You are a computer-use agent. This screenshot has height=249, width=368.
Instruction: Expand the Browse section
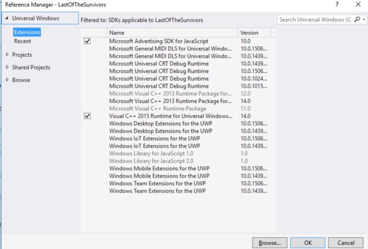(x=7, y=80)
